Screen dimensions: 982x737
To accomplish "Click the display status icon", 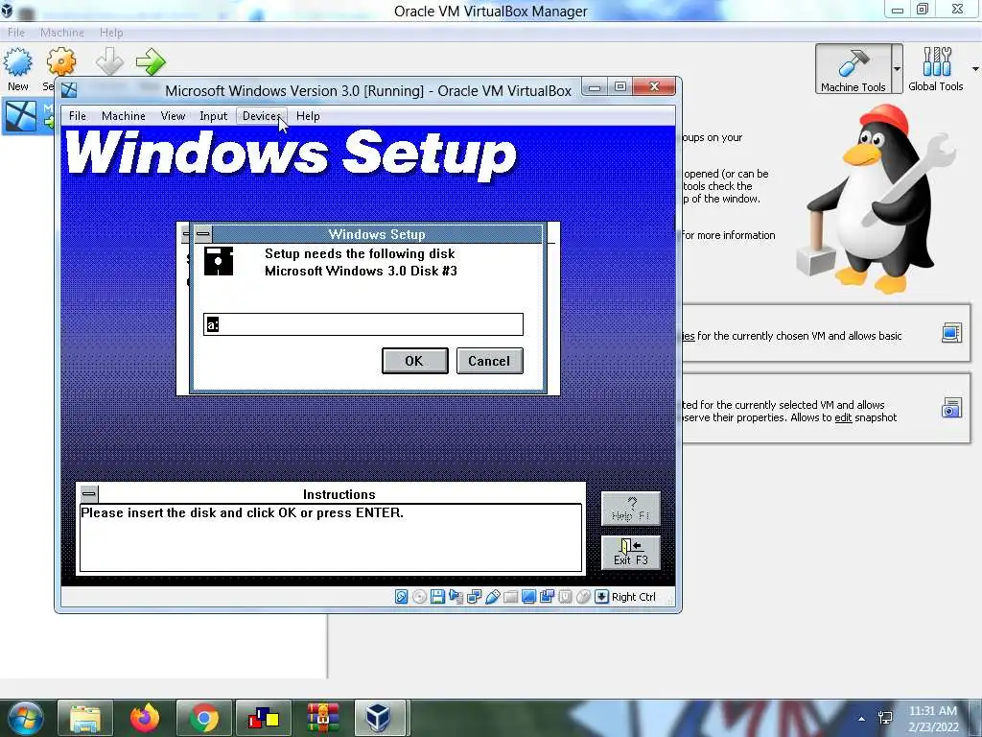I will point(528,597).
